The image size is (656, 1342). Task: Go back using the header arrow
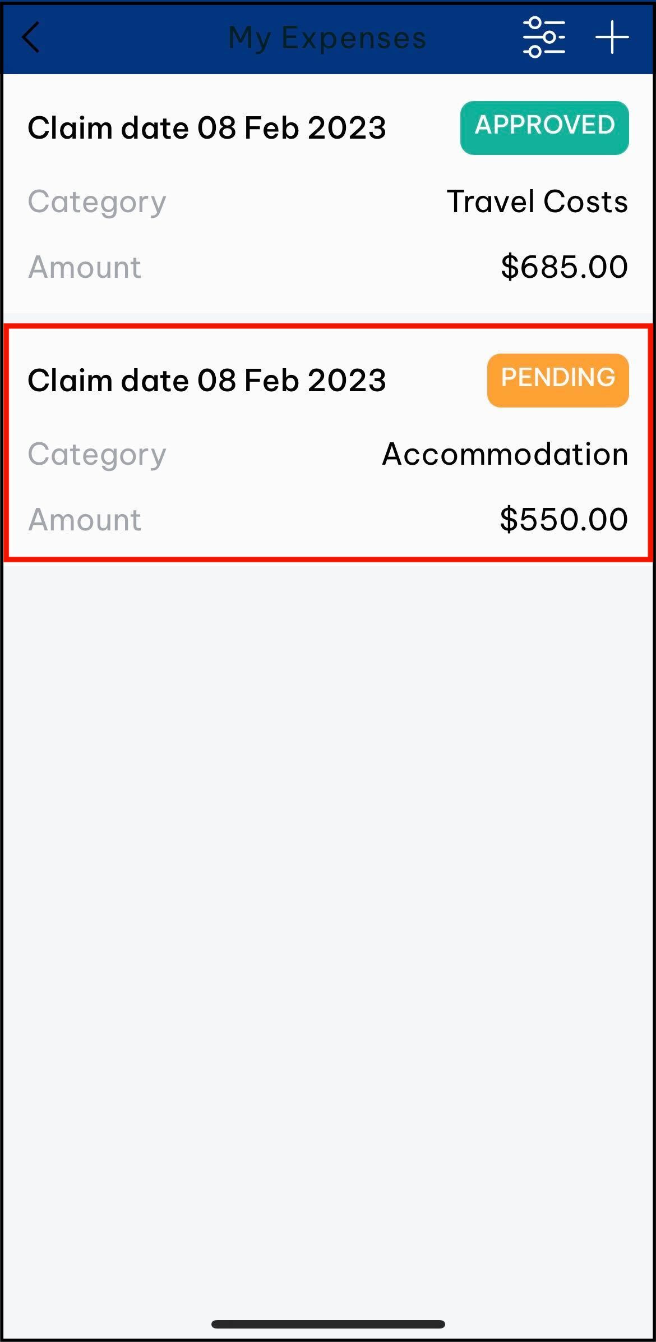click(31, 38)
